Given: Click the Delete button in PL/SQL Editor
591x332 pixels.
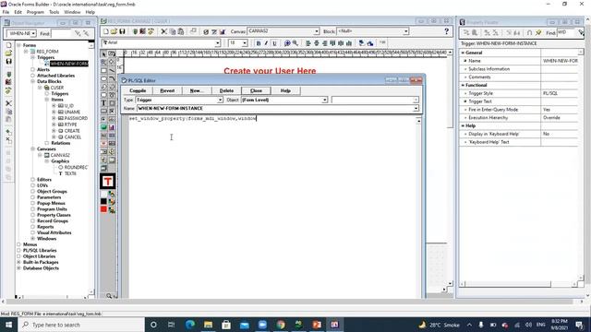Looking at the screenshot, I should [226, 90].
